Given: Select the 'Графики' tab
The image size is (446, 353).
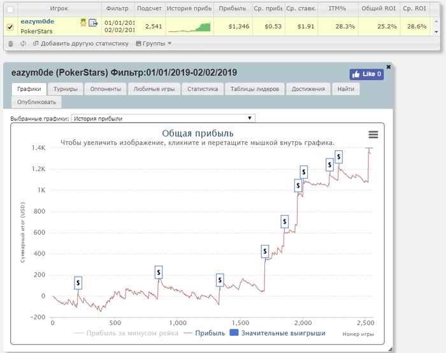Looking at the screenshot, I should [x=29, y=89].
